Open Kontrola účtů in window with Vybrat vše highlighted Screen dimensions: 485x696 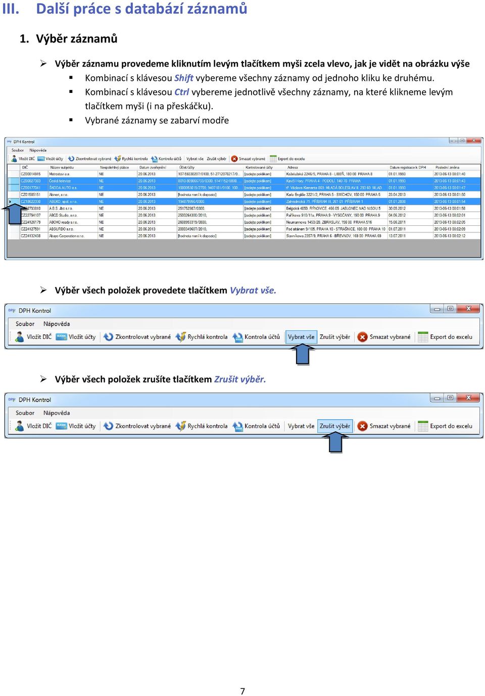257,337
